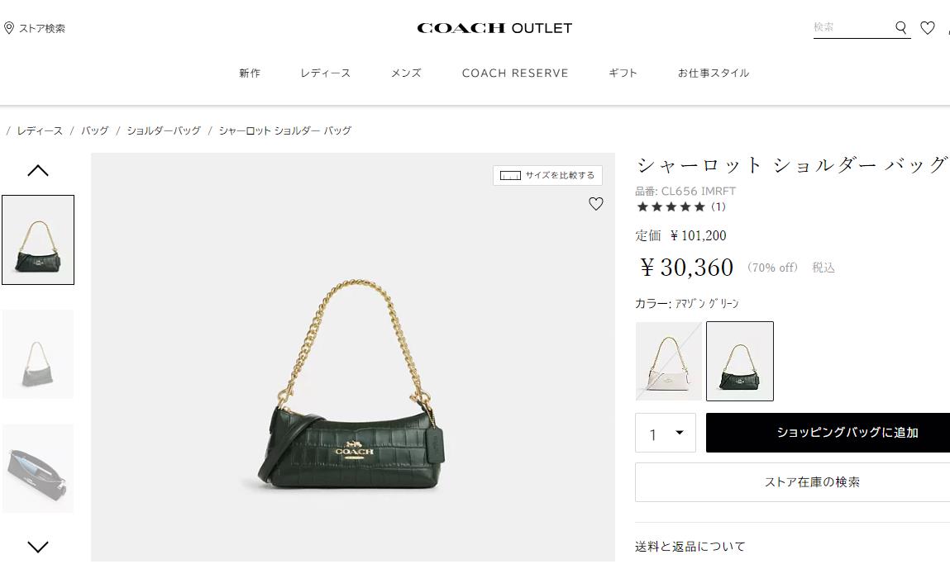Click the five-star rating
The width and height of the screenshot is (950, 564).
671,207
